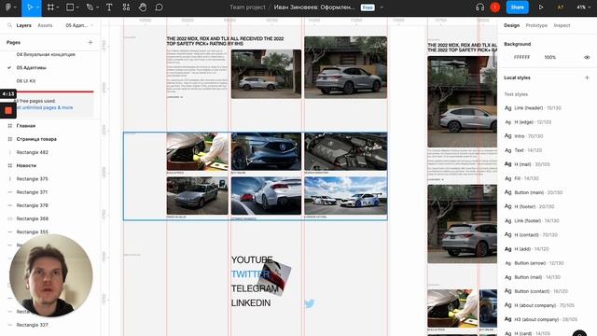Toggle background visibility eye icon
The width and height of the screenshot is (597, 336).
[x=587, y=57]
